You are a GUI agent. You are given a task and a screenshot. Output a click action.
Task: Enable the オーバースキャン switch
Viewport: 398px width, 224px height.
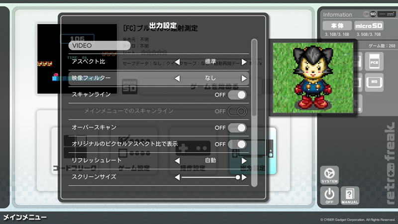point(237,127)
